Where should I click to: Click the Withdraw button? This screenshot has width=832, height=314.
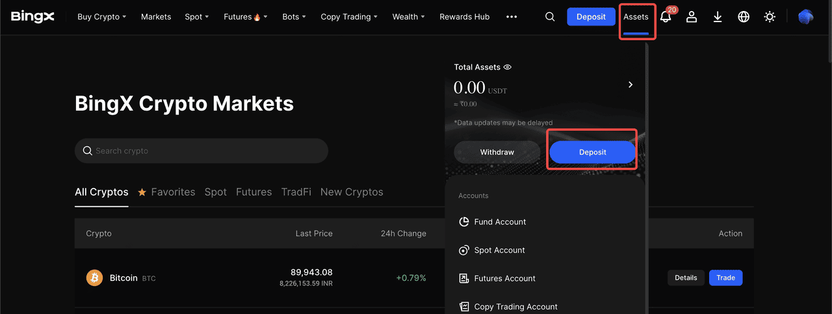(x=497, y=152)
